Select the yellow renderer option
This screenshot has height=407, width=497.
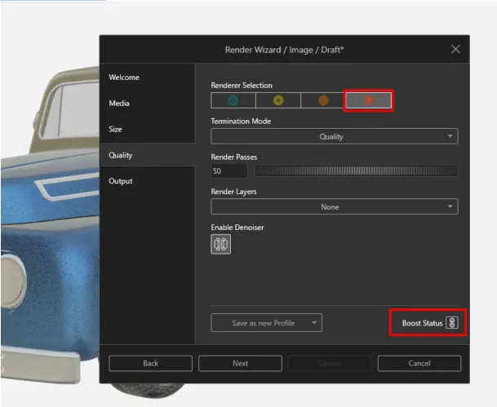[278, 100]
